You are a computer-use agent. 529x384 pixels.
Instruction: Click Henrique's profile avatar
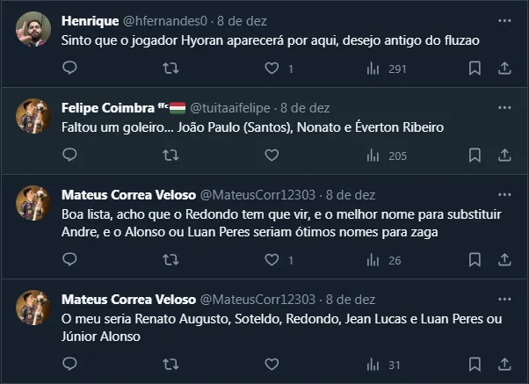pyautogui.click(x=33, y=29)
